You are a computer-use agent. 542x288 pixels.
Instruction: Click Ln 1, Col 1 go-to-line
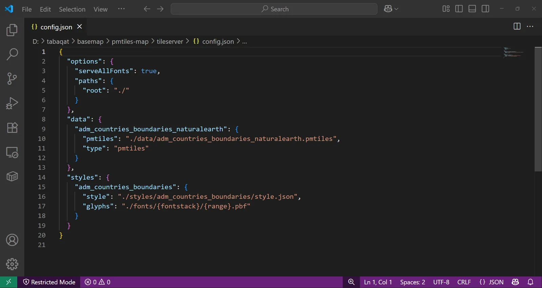[x=378, y=282]
